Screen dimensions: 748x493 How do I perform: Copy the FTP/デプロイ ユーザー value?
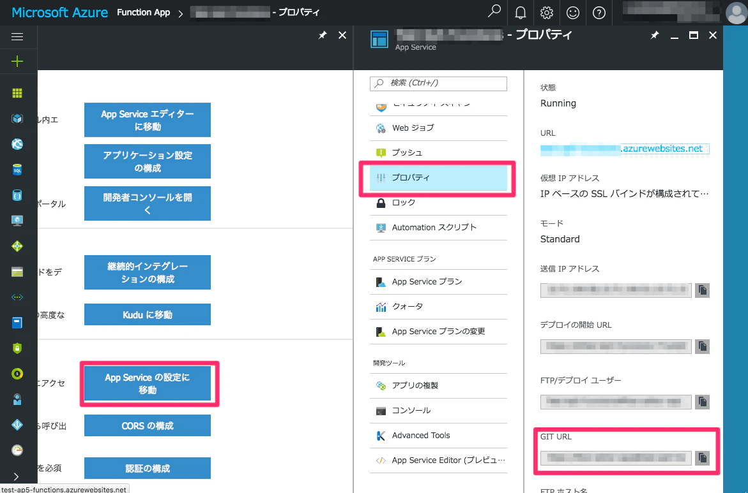point(702,402)
